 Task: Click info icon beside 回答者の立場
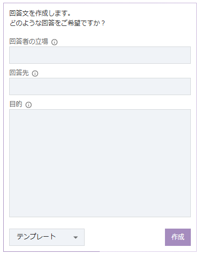(54, 42)
